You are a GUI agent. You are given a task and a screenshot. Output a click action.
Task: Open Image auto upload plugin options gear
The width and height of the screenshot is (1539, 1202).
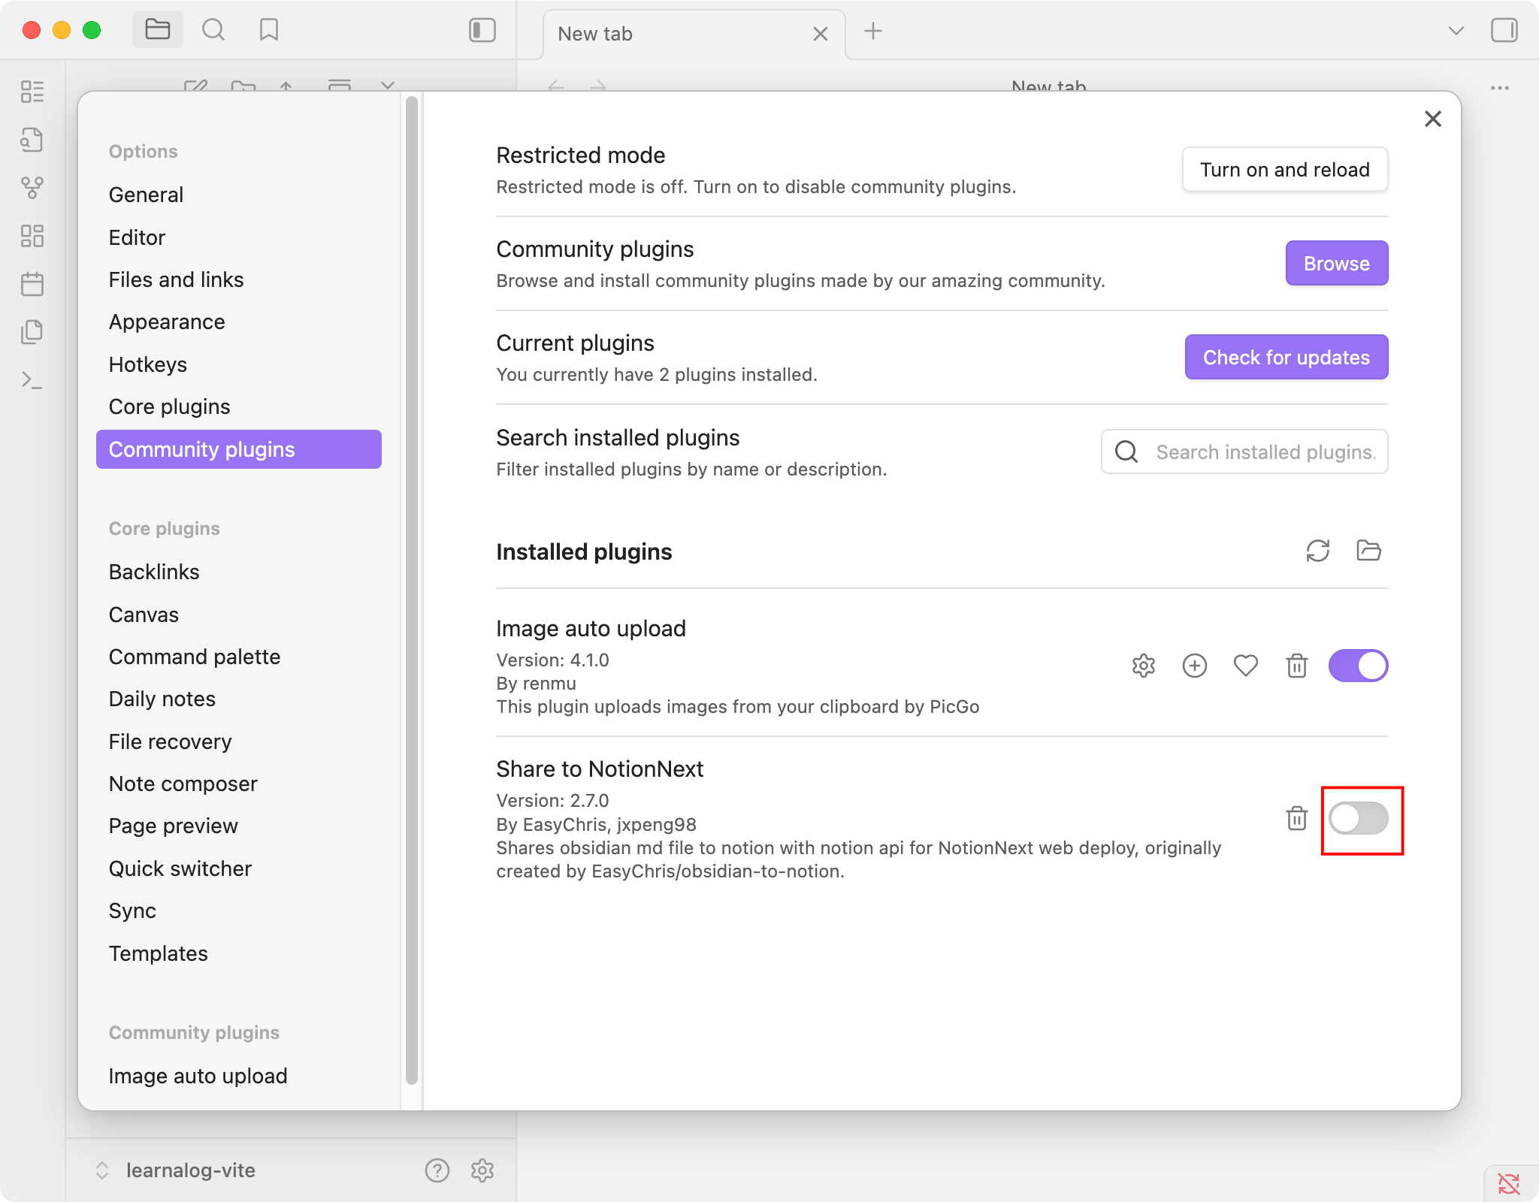[1143, 666]
